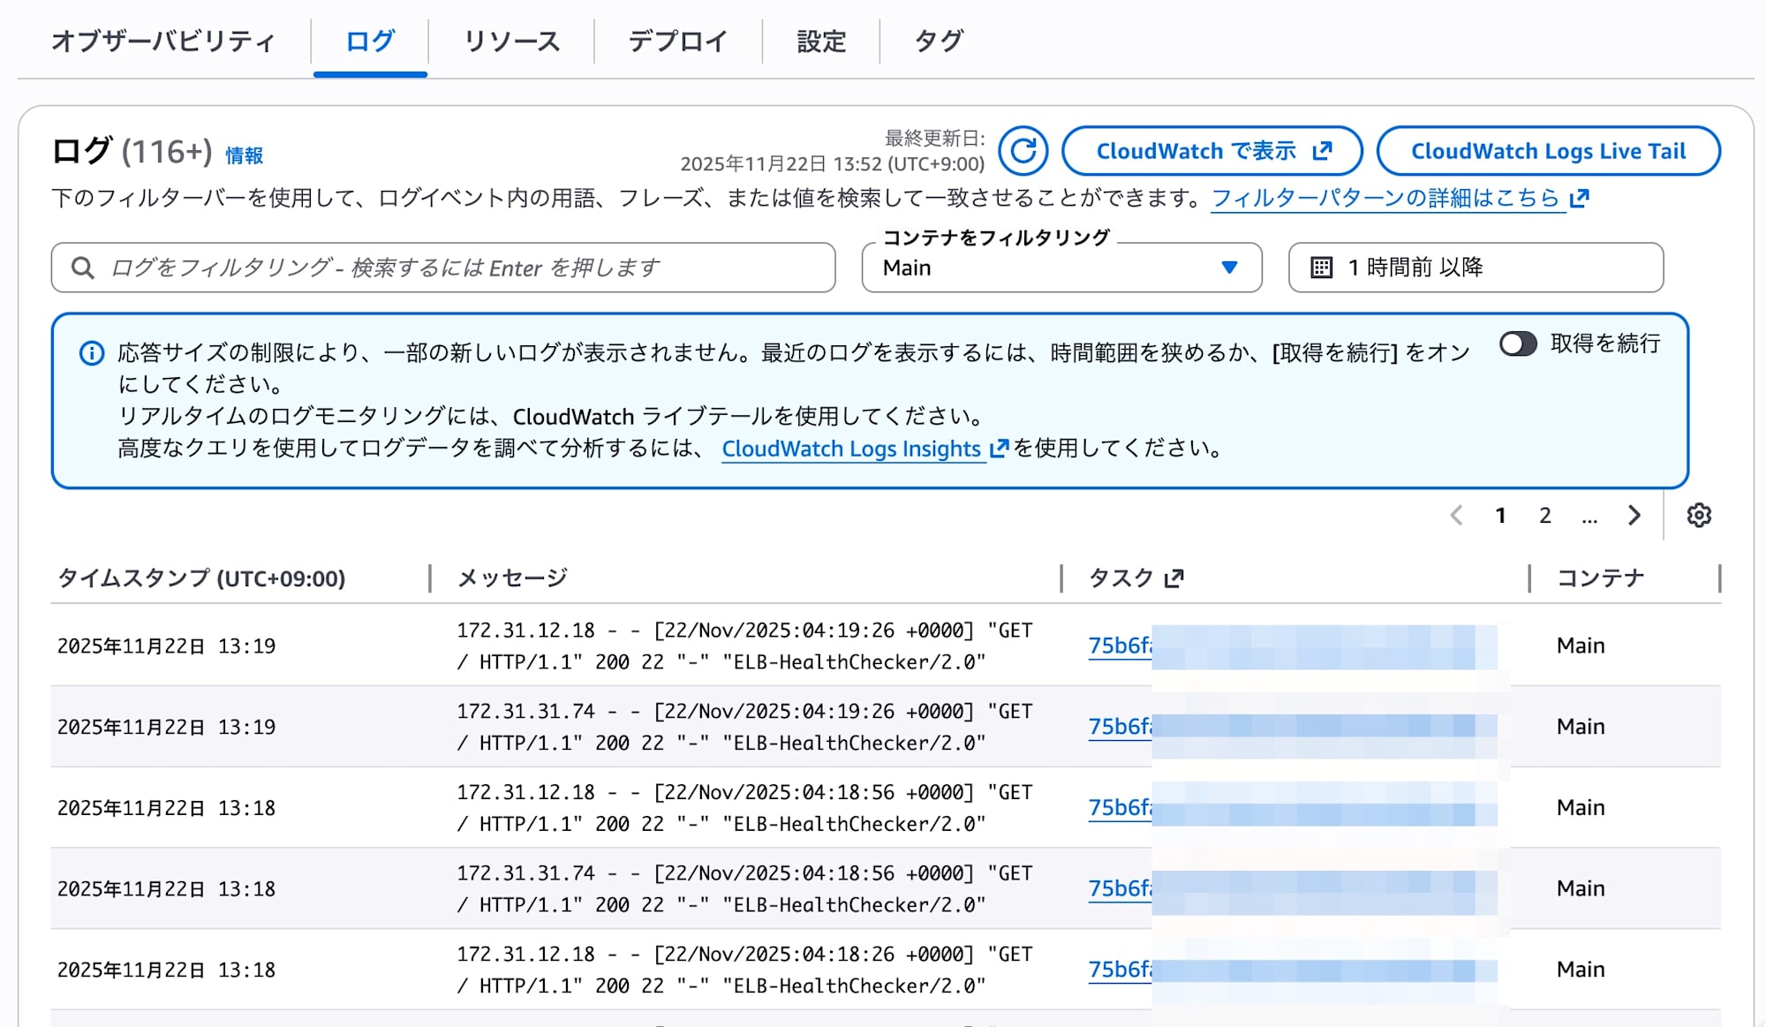Image resolution: width=1766 pixels, height=1027 pixels.
Task: Open CloudWatch Logs Live Tail
Action: coord(1550,151)
